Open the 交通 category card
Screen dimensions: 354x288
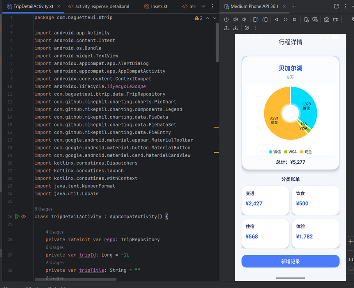click(265, 199)
